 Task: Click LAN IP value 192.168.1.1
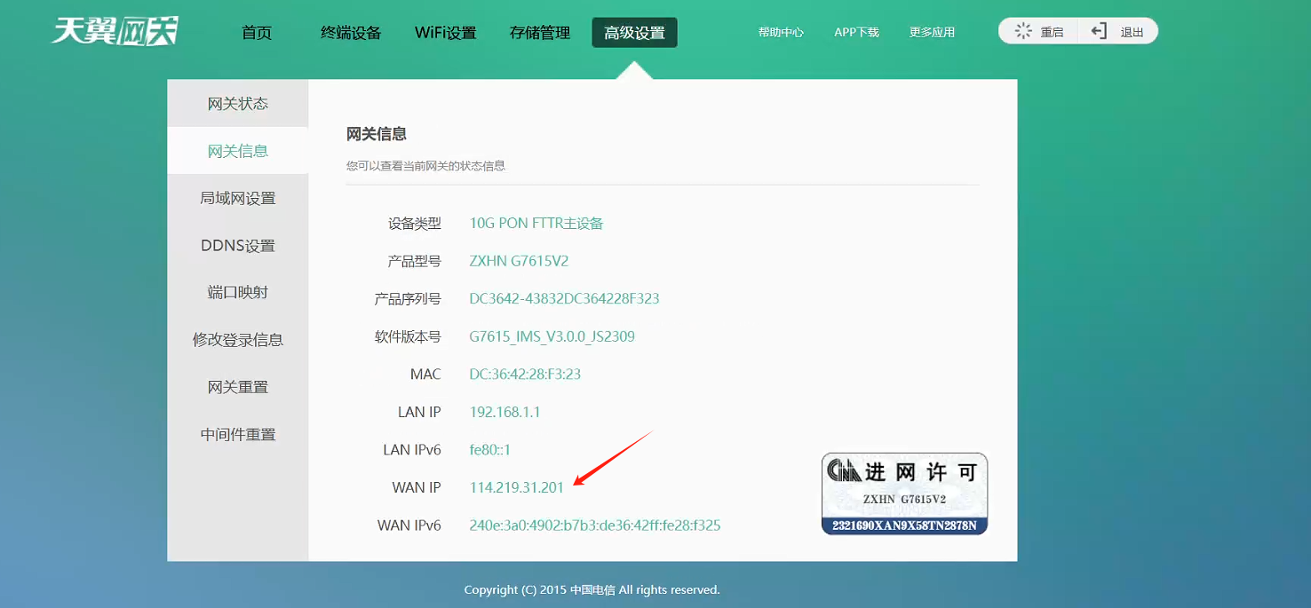coord(505,412)
